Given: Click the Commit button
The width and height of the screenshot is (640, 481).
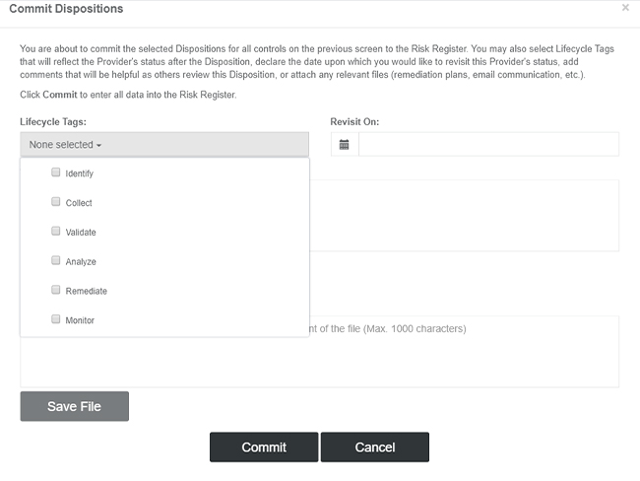Looking at the screenshot, I should pyautogui.click(x=264, y=447).
